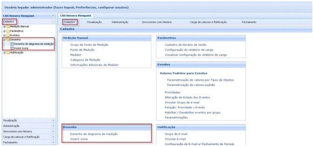Expand the Administração accordion panel

coord(53,125)
